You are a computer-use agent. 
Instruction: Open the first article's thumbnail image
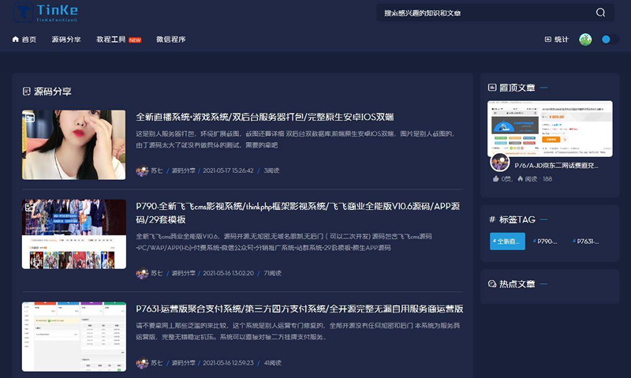coord(73,144)
